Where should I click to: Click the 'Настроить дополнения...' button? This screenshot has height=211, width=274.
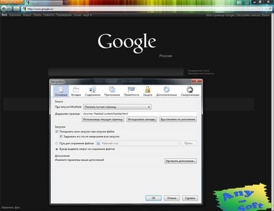click(181, 161)
